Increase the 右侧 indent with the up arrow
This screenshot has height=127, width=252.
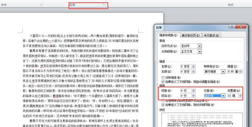pyautogui.click(x=194, y=70)
